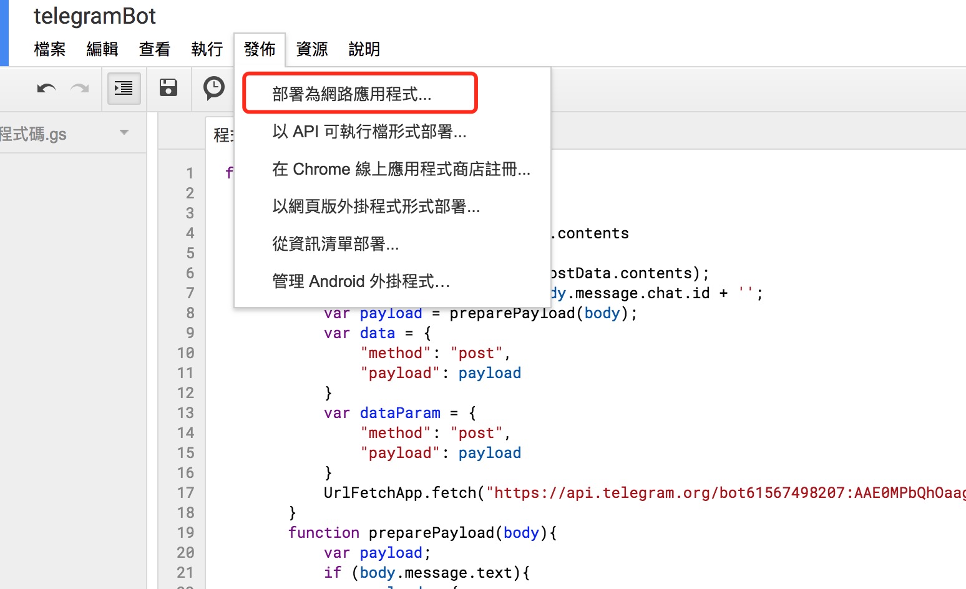Choose 以 API 可執行檔形式部署...
This screenshot has height=589, width=966.
[x=393, y=132]
